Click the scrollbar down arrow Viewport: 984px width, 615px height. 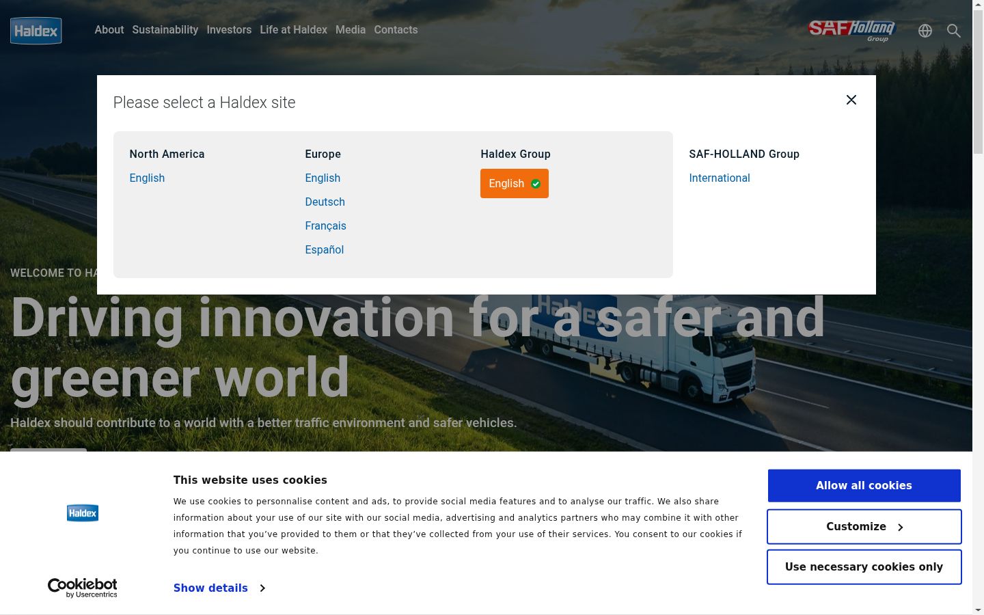coord(978,610)
